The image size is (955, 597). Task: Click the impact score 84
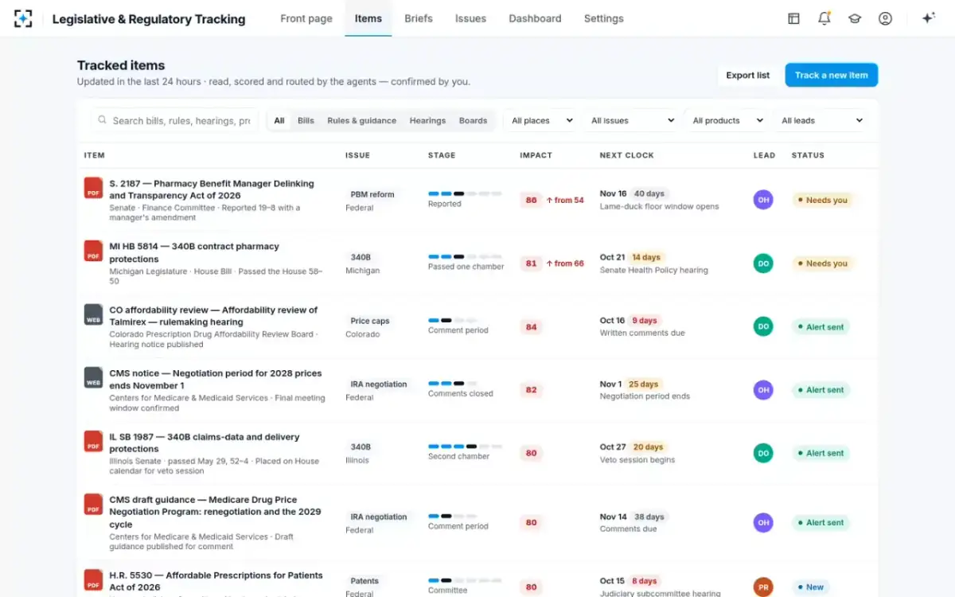[531, 327]
